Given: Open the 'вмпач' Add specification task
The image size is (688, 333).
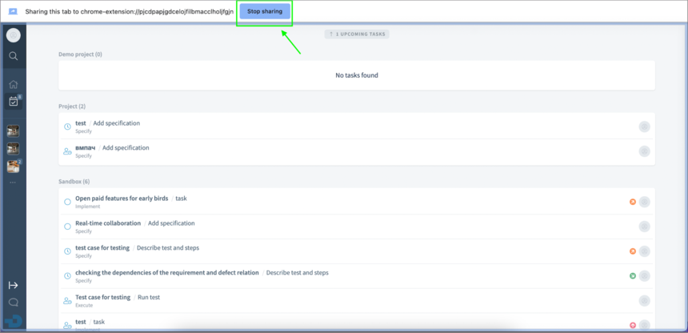Looking at the screenshot, I should [112, 148].
